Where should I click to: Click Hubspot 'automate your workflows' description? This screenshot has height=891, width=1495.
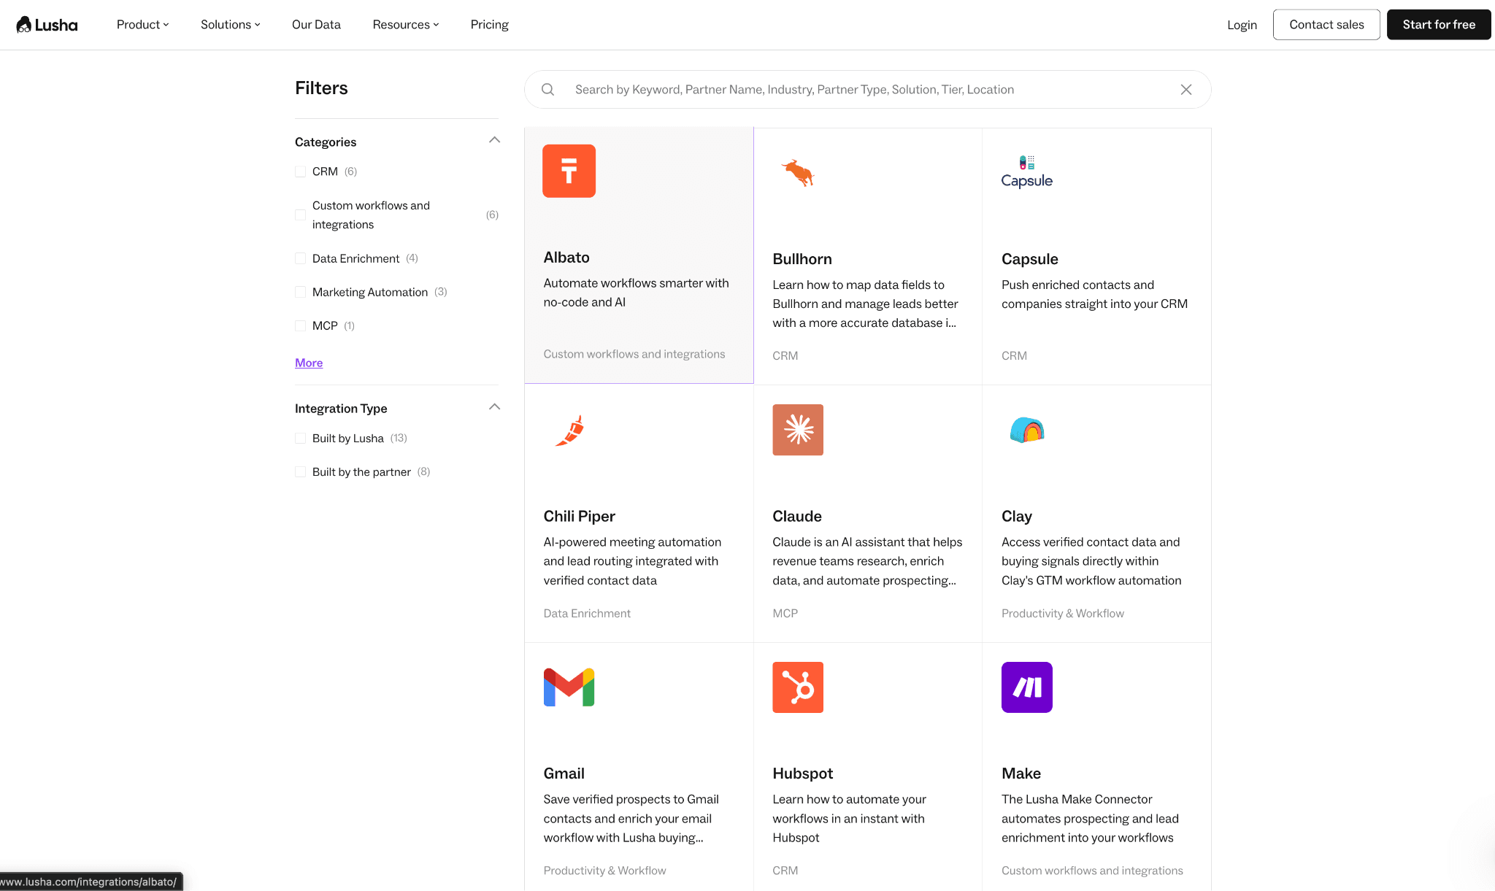(x=850, y=819)
